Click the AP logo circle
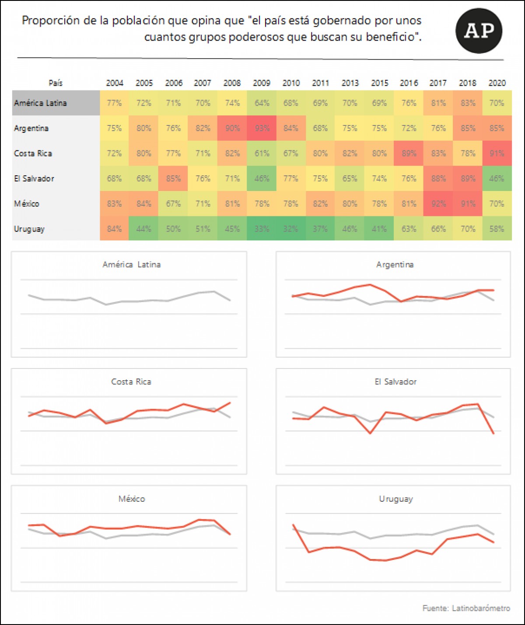The width and height of the screenshot is (525, 625). 479,31
